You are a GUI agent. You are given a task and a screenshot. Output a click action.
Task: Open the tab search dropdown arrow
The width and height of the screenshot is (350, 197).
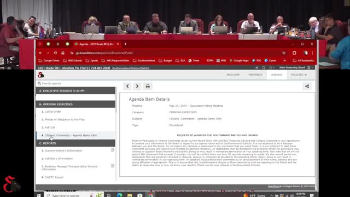coord(40,44)
